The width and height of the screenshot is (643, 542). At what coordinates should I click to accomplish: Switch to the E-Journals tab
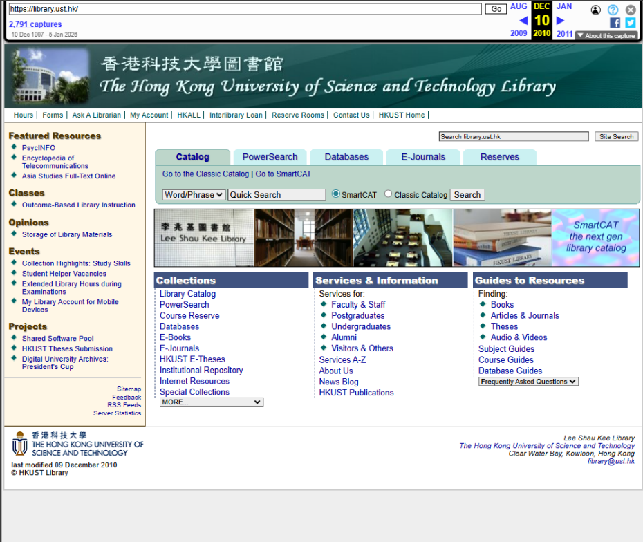point(423,157)
